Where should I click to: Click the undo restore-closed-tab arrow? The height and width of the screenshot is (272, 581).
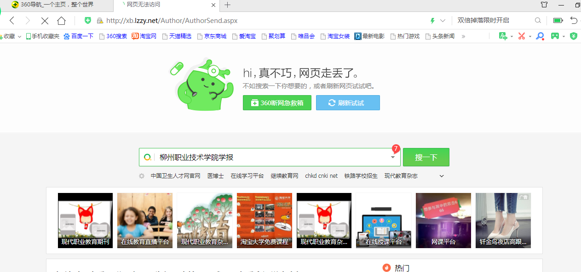(573, 21)
